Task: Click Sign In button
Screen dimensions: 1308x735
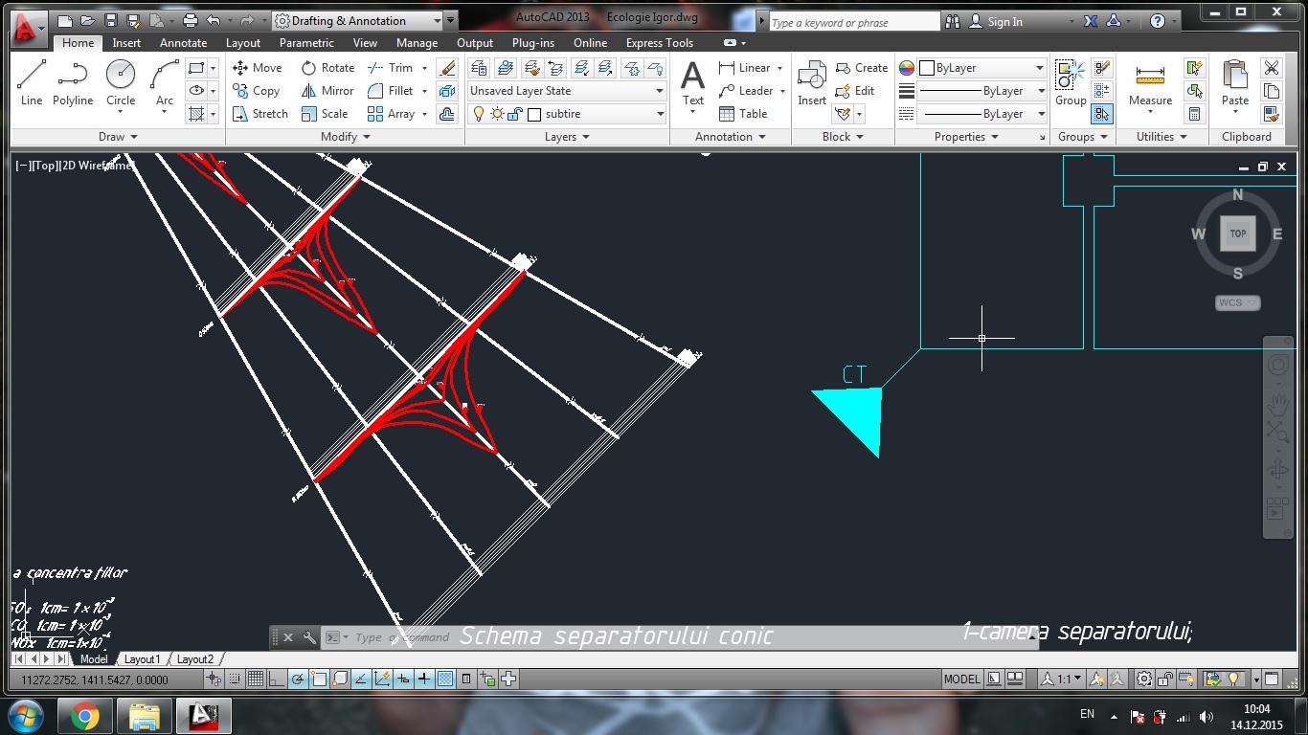Action: pyautogui.click(x=996, y=21)
